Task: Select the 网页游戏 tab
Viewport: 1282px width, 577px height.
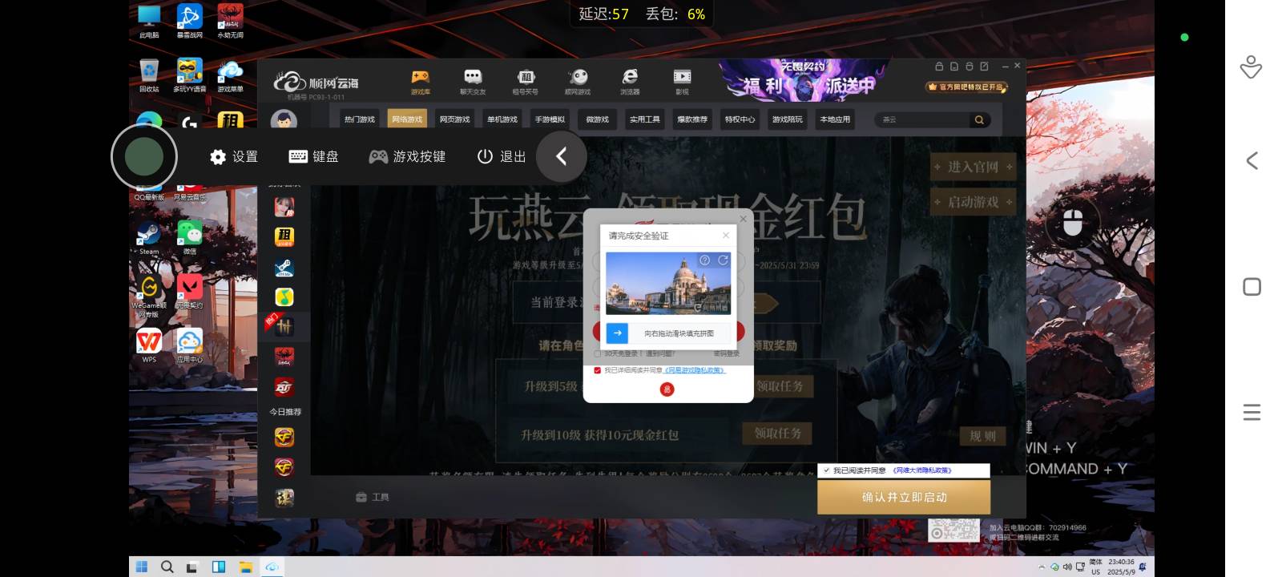Action: click(x=455, y=119)
